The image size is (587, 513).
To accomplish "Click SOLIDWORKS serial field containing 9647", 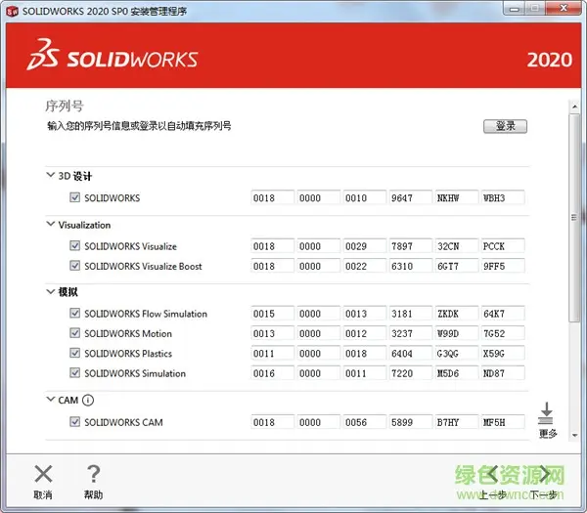I will click(x=410, y=197).
